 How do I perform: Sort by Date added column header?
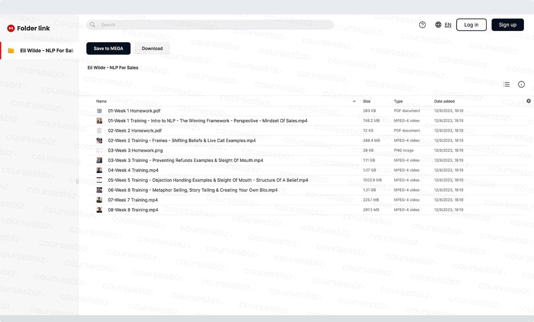[444, 101]
